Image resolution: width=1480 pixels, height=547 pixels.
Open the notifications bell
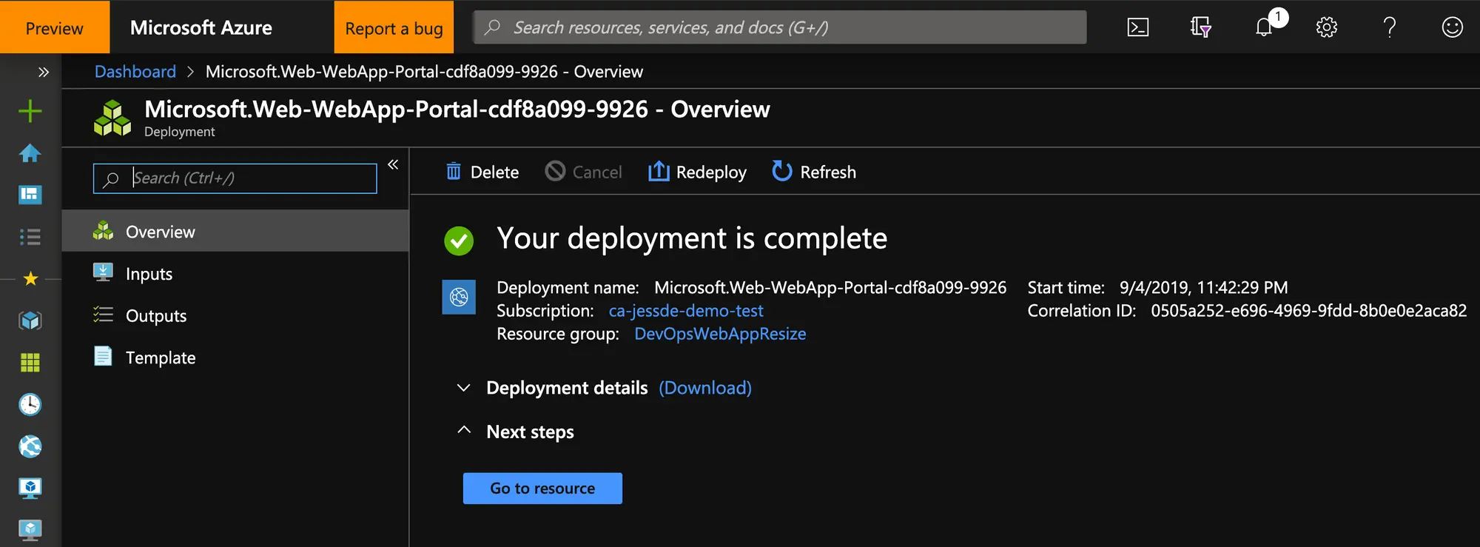pyautogui.click(x=1264, y=27)
